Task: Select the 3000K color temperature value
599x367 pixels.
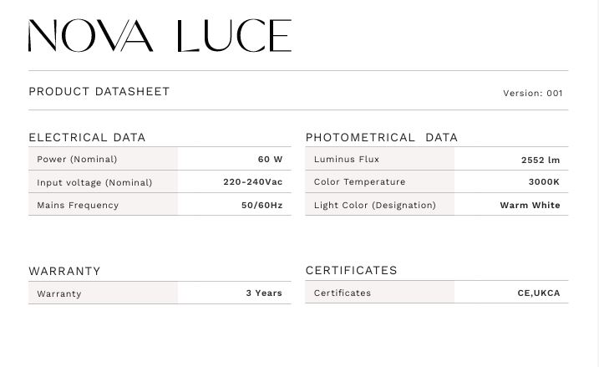Action: click(544, 182)
